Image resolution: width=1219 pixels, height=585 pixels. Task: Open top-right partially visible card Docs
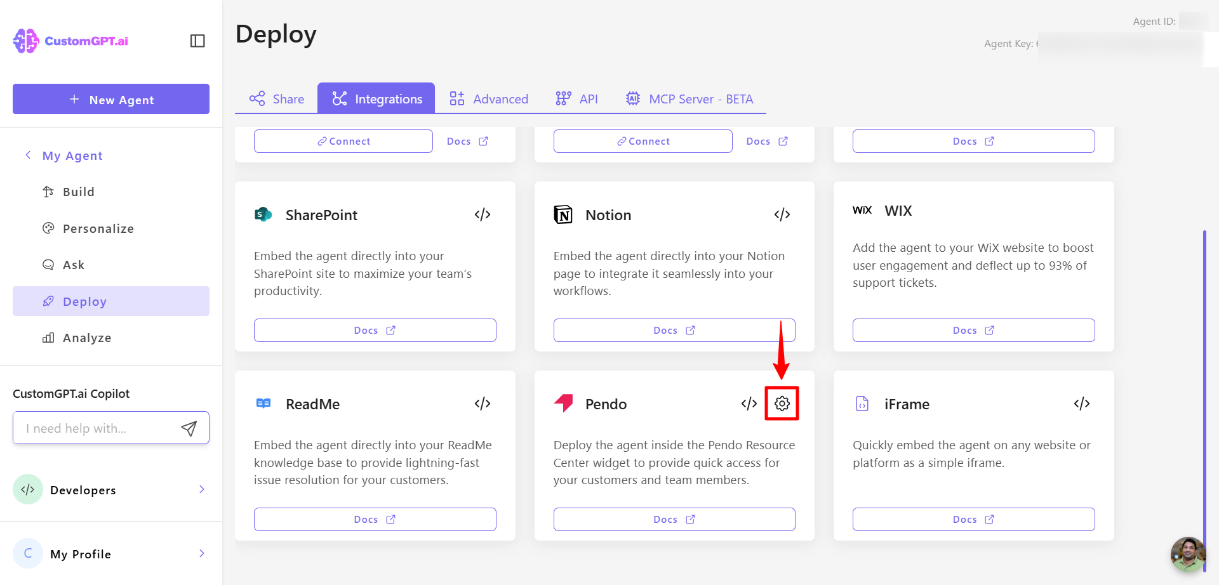(974, 141)
